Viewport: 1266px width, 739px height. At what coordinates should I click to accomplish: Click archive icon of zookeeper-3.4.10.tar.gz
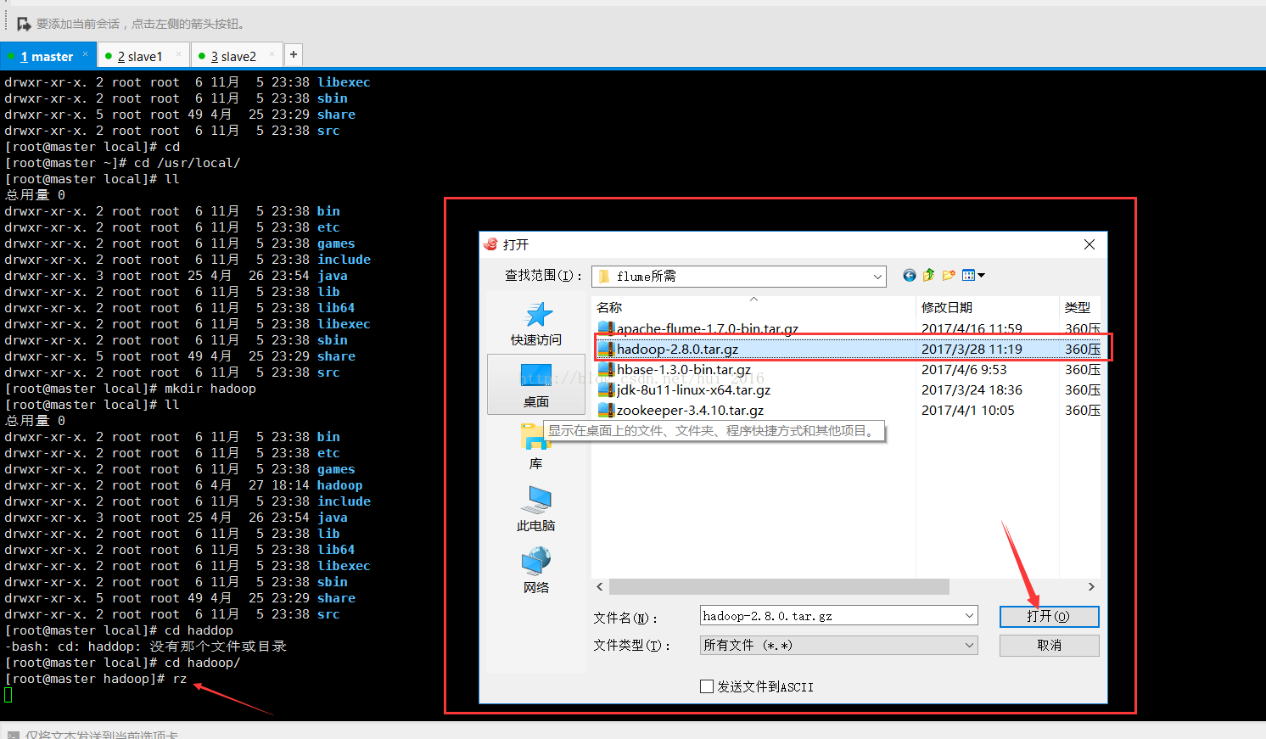click(x=606, y=410)
